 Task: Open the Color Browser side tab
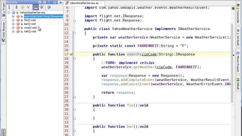[3, 32]
